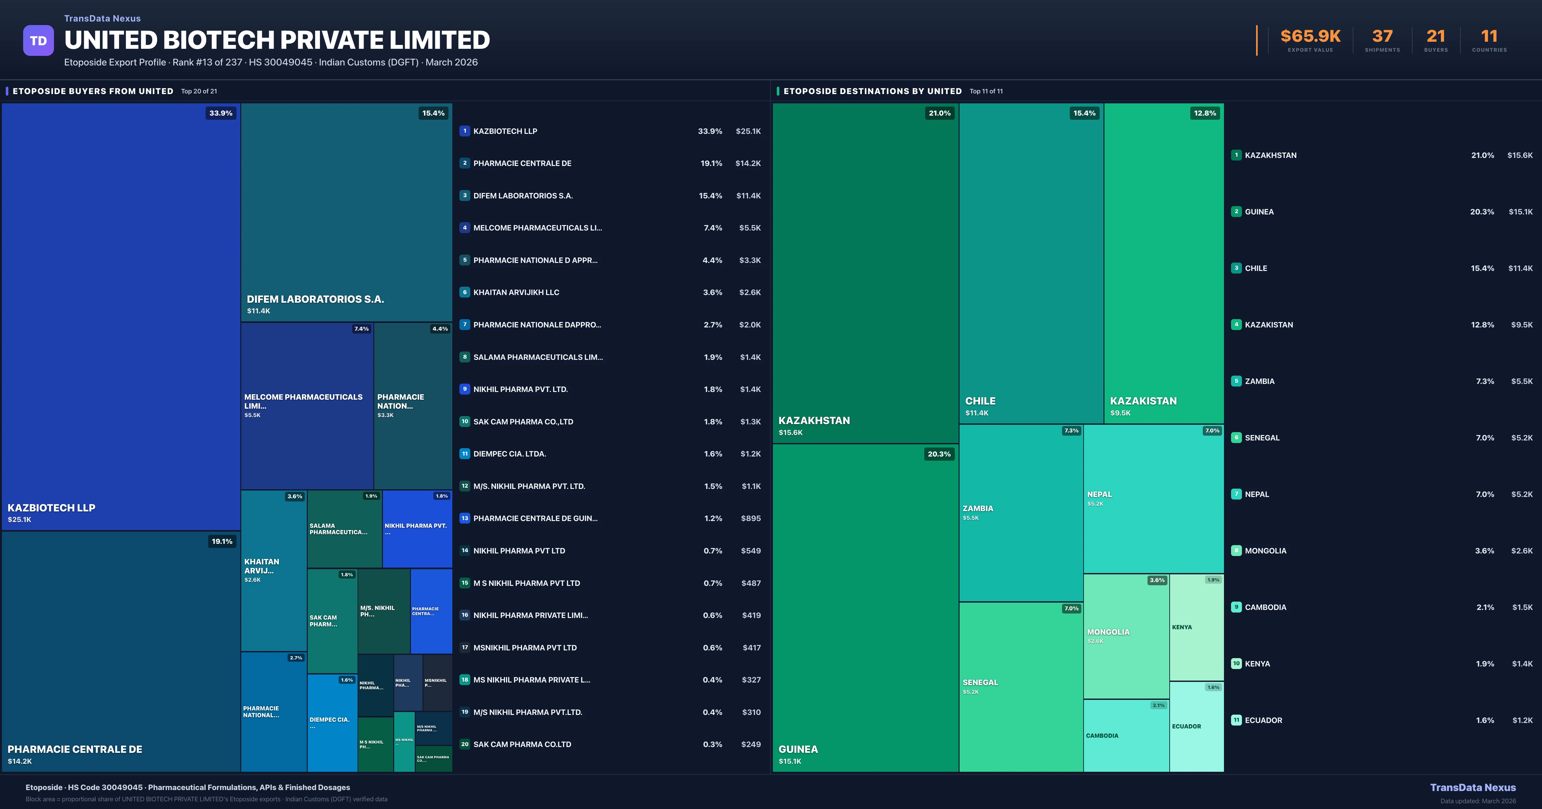Select the SENEGAL row in destinations list
Viewport: 1542px width, 809px height.
point(1262,438)
